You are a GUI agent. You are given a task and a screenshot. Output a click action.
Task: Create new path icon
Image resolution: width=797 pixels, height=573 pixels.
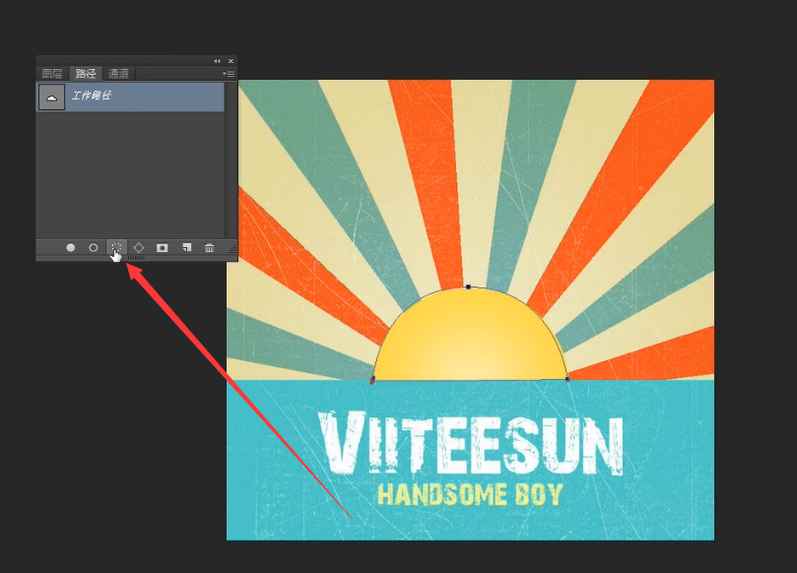click(186, 247)
